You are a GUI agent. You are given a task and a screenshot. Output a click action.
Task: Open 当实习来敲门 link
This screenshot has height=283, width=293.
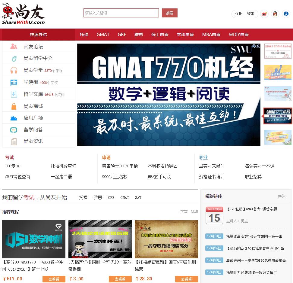[x=212, y=166]
